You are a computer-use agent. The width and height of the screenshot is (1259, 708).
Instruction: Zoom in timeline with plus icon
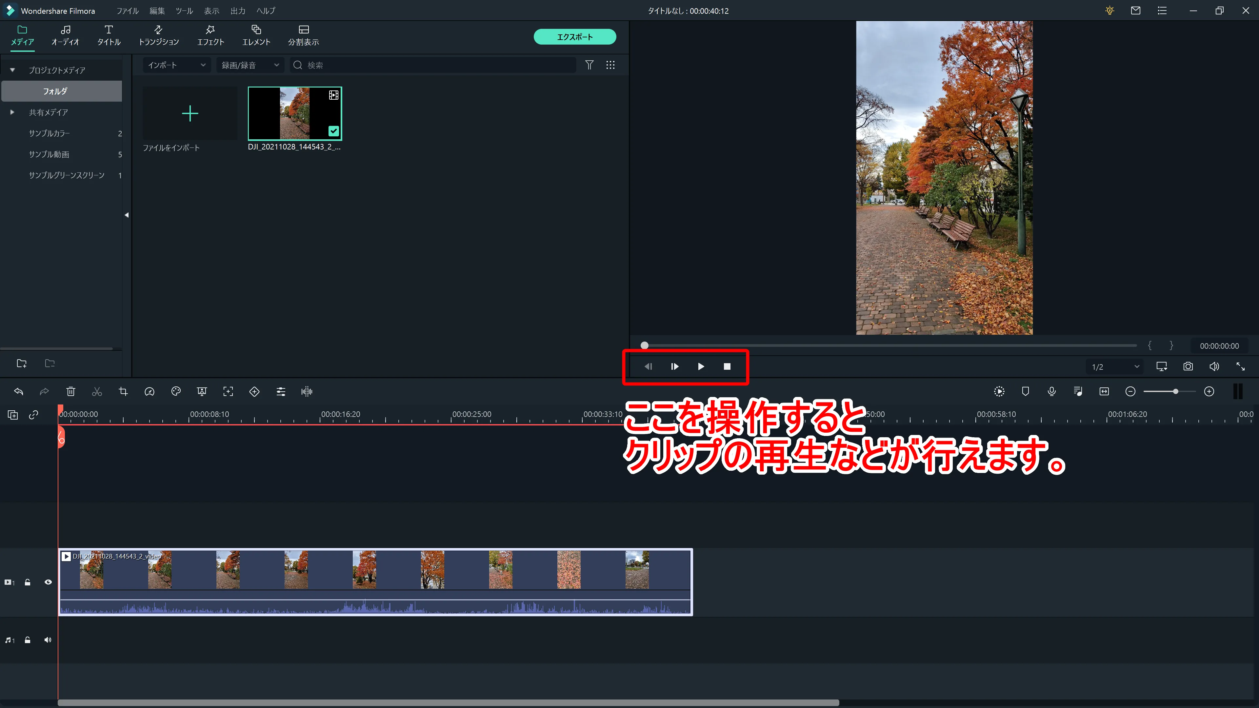pos(1209,391)
